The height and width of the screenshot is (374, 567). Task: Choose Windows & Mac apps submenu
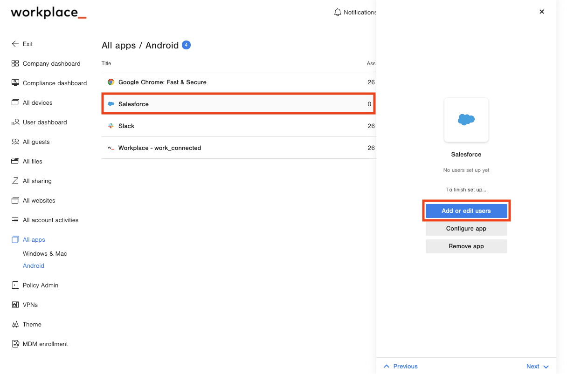click(45, 253)
